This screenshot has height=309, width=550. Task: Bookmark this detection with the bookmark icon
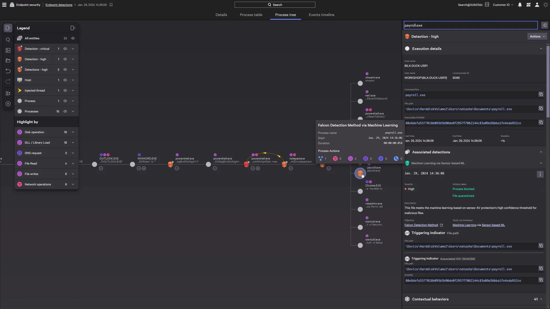(x=111, y=5)
